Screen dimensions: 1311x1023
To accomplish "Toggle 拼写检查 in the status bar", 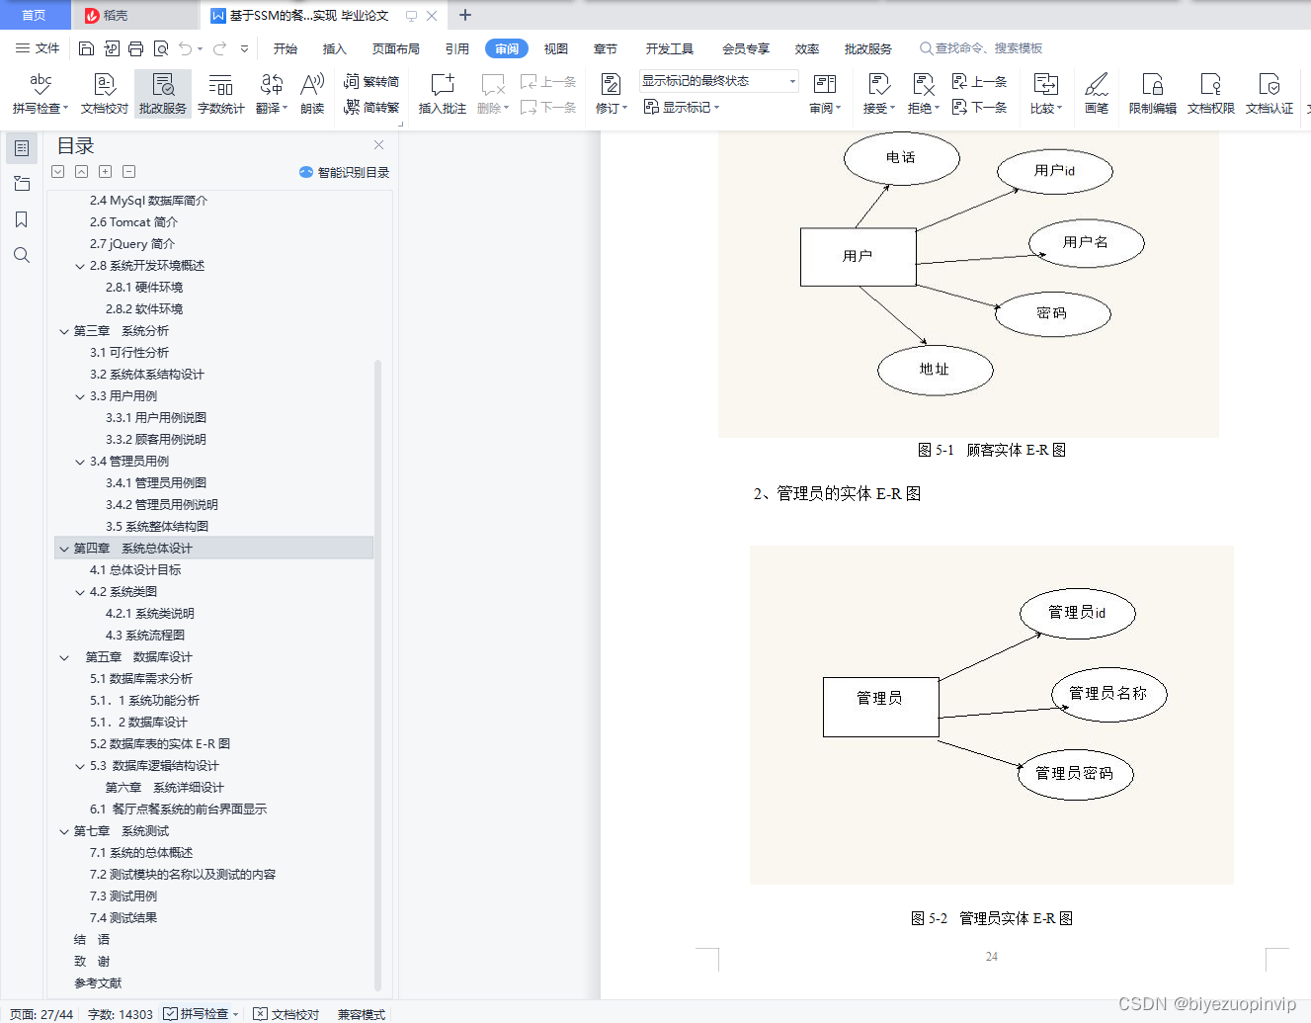I will (201, 1014).
